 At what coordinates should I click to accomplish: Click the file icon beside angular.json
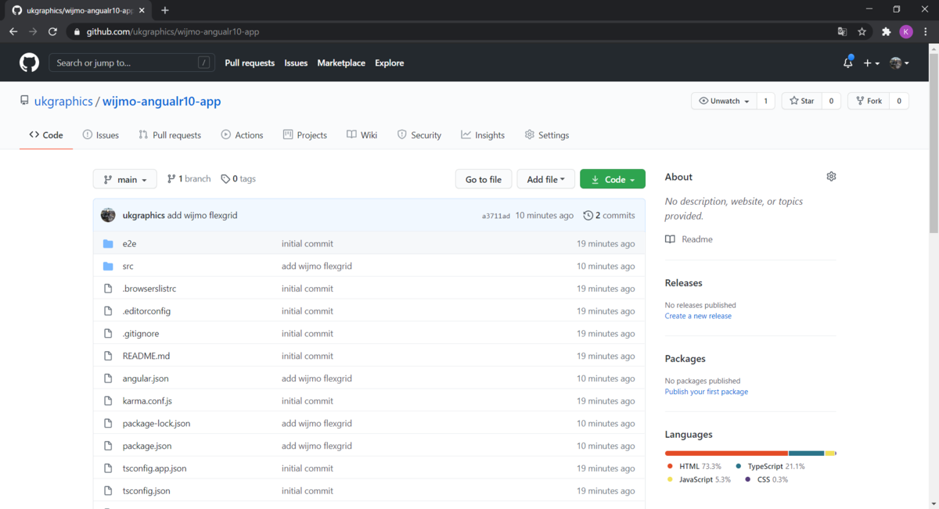pos(108,378)
